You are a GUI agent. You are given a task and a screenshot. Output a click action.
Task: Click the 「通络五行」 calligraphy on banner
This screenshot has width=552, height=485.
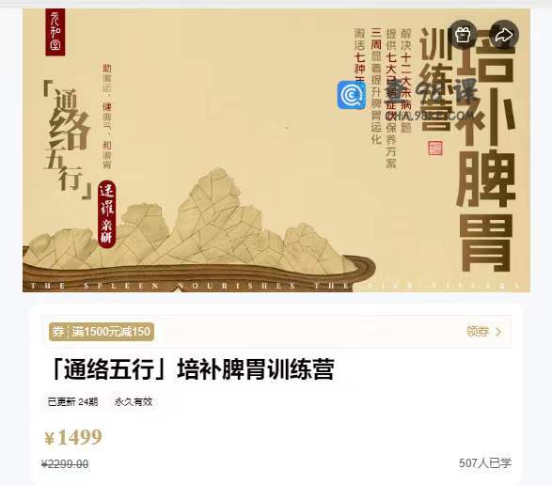tap(67, 141)
